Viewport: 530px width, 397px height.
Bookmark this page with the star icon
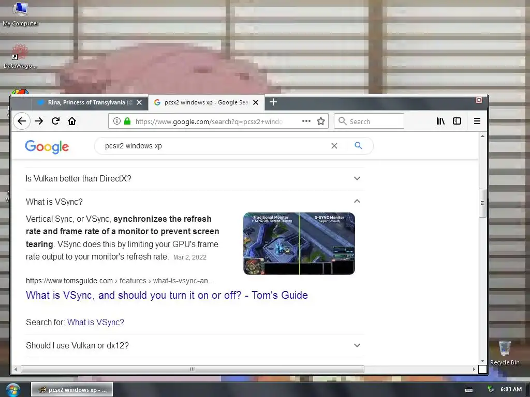click(321, 121)
